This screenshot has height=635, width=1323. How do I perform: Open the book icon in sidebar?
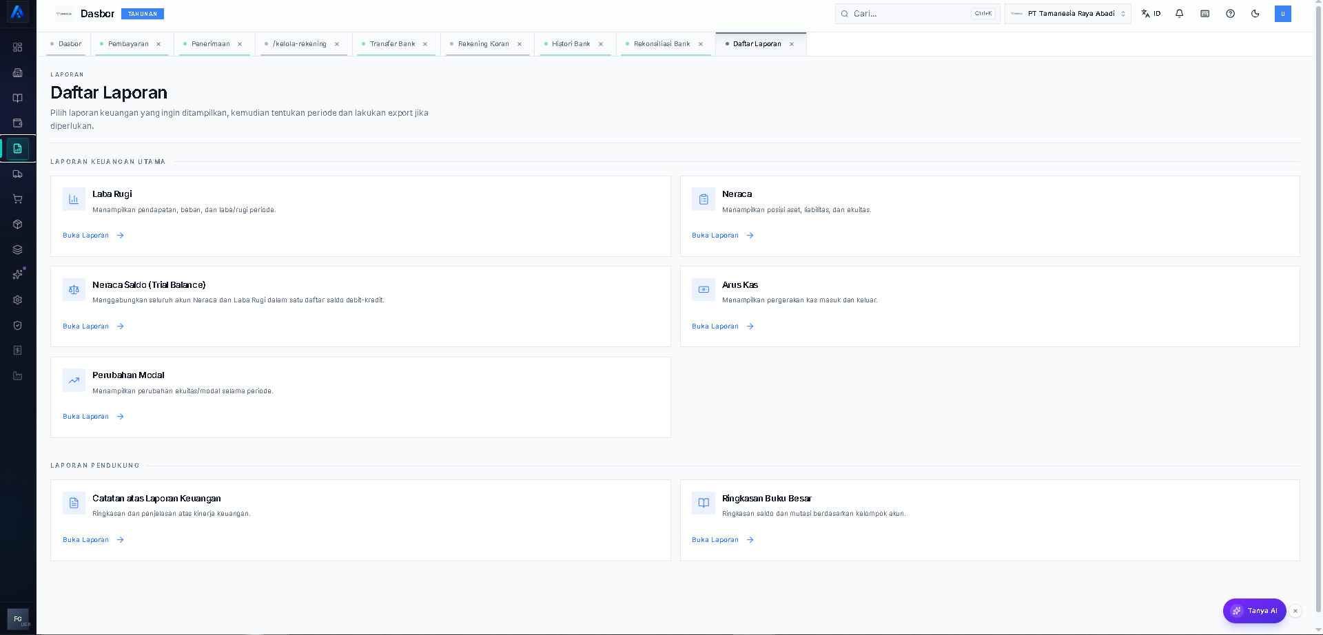[18, 98]
